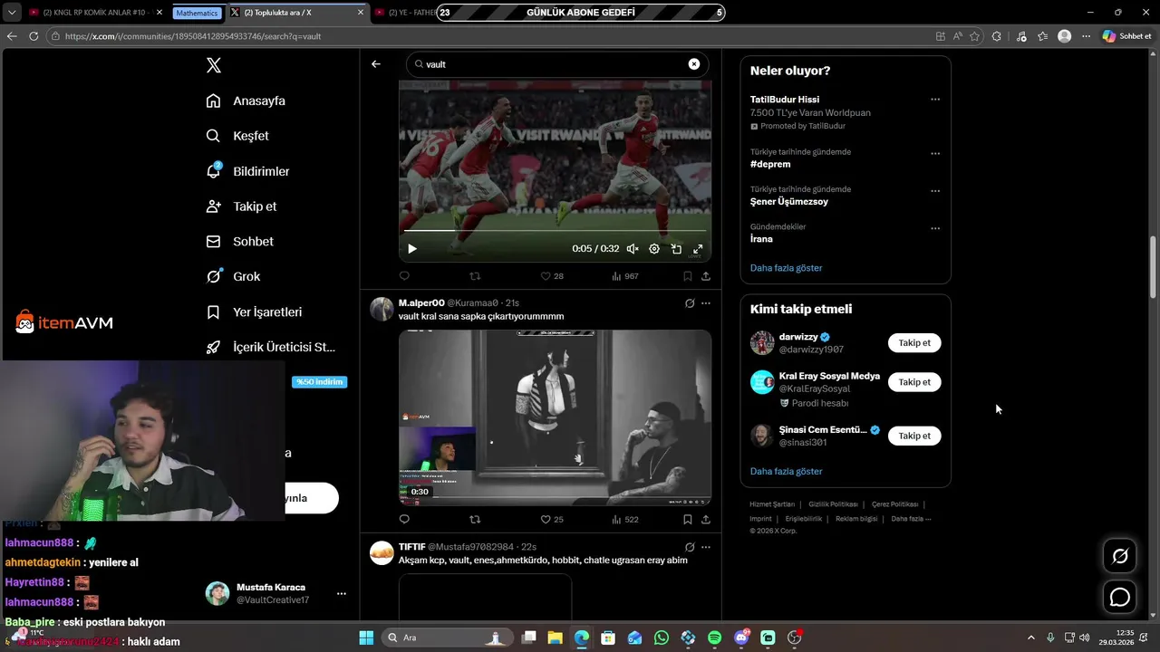This screenshot has height=652, width=1160.
Task: Switch to KNGL RP KOMİK ANLAR tab
Action: (95, 13)
